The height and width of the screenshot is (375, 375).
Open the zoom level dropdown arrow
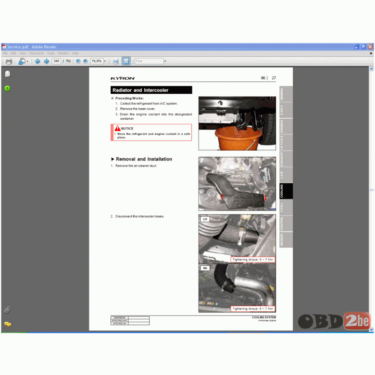tap(105, 61)
